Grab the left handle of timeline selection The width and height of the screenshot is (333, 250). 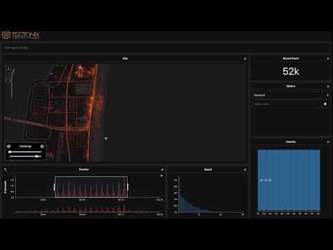(55, 187)
